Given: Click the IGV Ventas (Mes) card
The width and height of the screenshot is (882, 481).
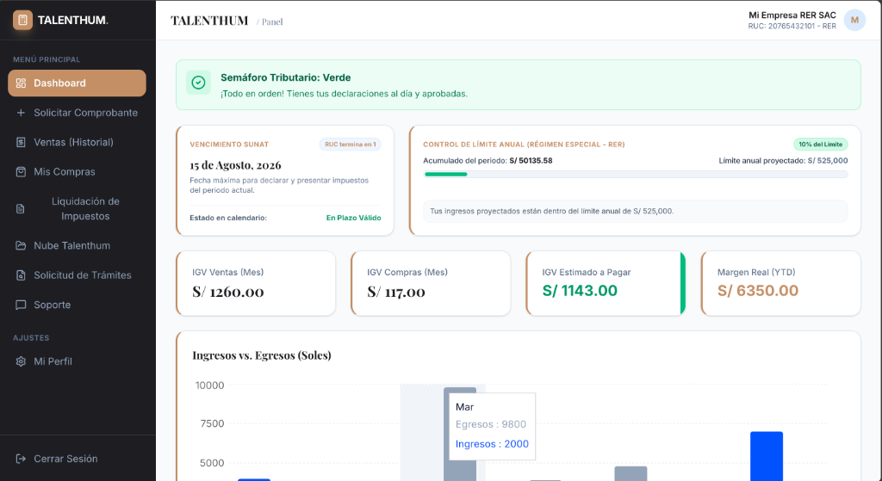Looking at the screenshot, I should [256, 283].
